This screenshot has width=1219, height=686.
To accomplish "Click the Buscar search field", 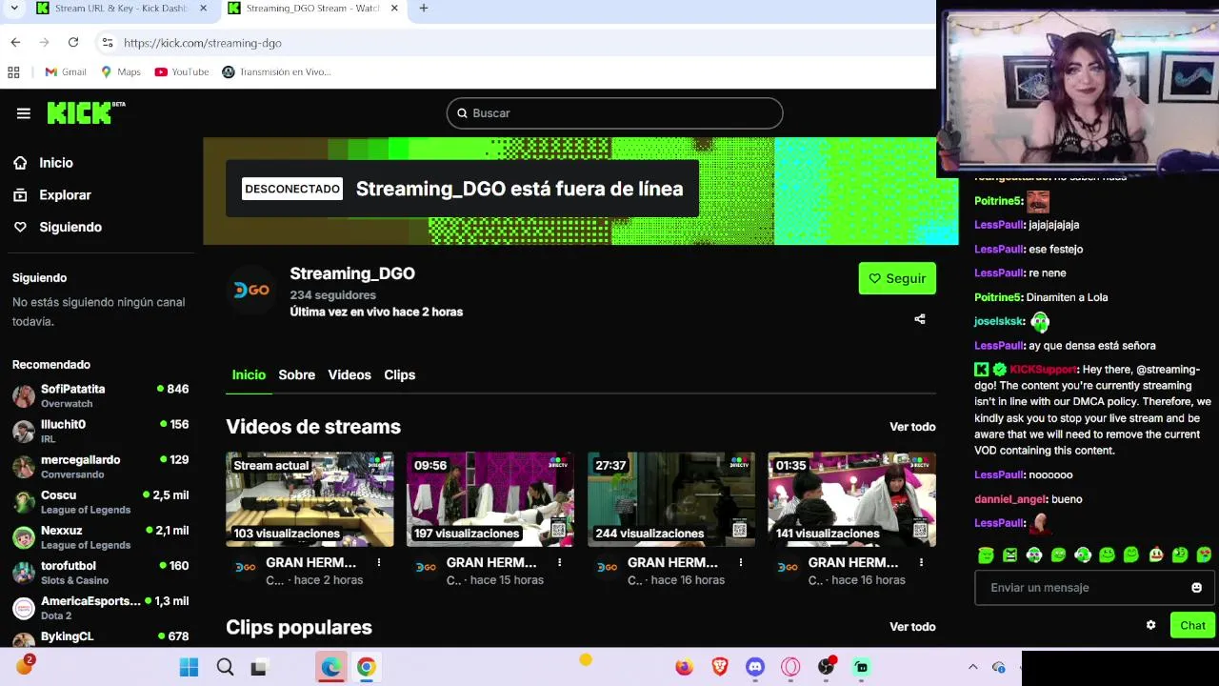I will tap(614, 113).
